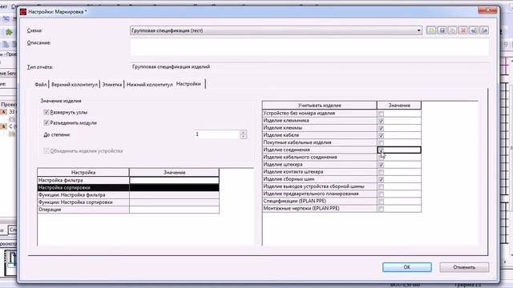
Task: Click the До степени value field
Action: (x=217, y=134)
